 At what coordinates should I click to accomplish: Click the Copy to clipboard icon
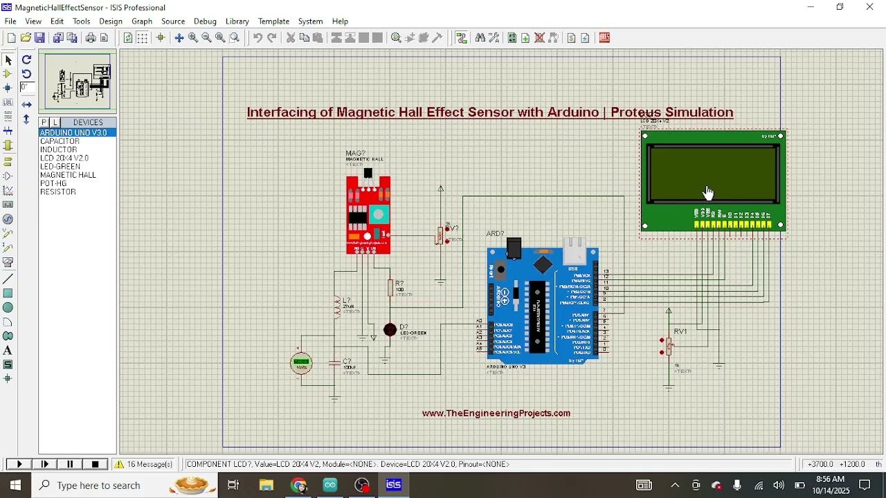point(304,38)
